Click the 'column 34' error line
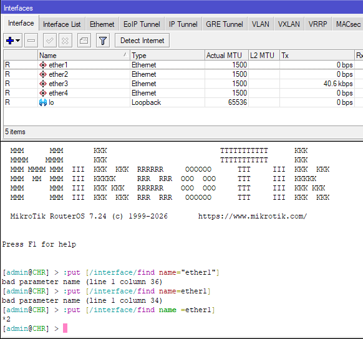Viewport: 363px width, 339px height. [x=82, y=300]
